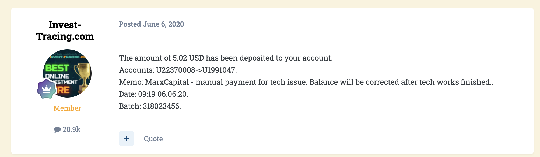Open the Invest-Tracing.com profile avatar
The width and height of the screenshot is (540, 157).
[x=67, y=73]
